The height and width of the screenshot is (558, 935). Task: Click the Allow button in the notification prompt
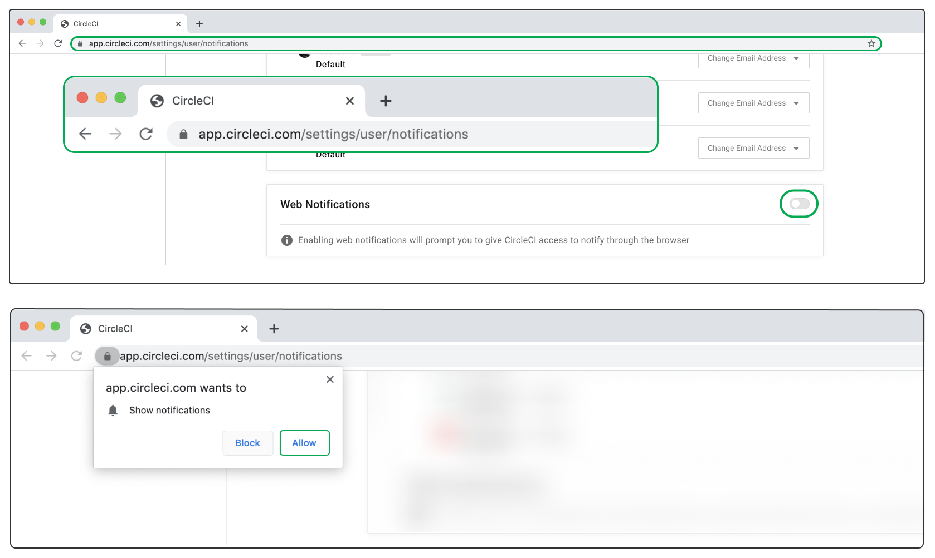(304, 443)
